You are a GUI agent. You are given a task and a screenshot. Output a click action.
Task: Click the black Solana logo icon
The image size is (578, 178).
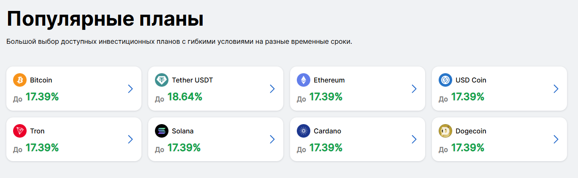[x=162, y=131]
